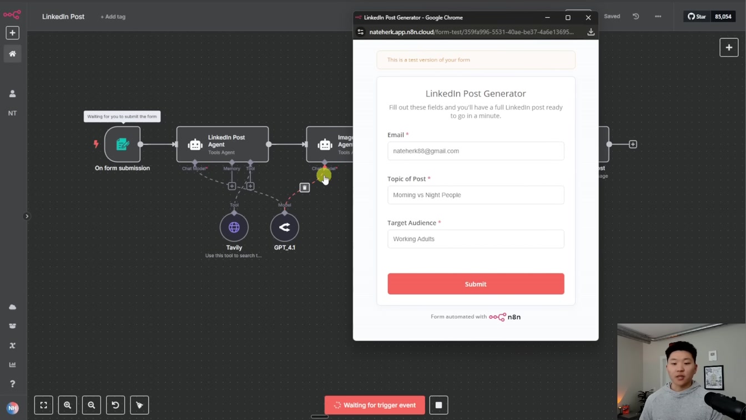The width and height of the screenshot is (746, 420).
Task: Zoom out on the workflow canvas
Action: pyautogui.click(x=91, y=405)
